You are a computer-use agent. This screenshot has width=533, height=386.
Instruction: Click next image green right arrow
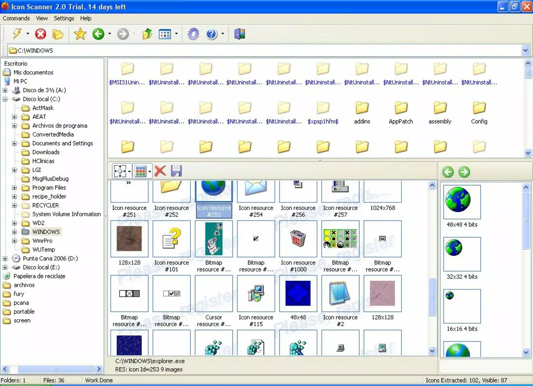click(x=464, y=172)
